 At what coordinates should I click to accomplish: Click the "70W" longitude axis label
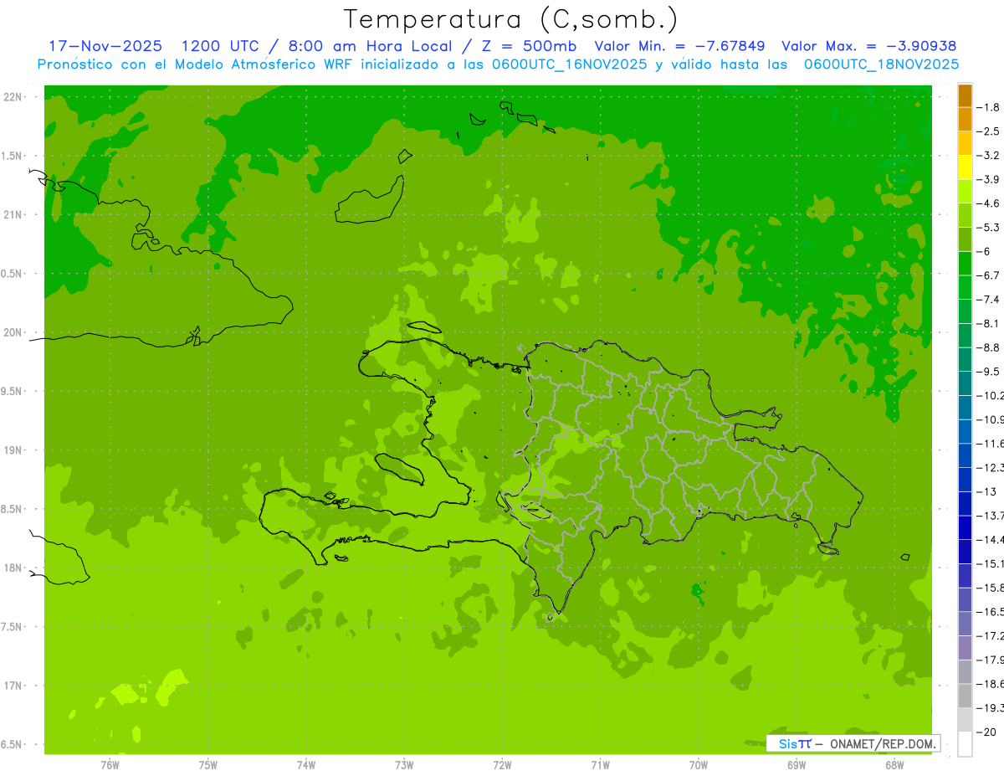699,765
